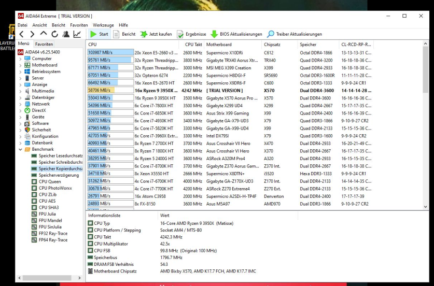Screen dimensions: 434x286
Task: Start the benchmark with Start button
Action: pyautogui.click(x=99, y=34)
